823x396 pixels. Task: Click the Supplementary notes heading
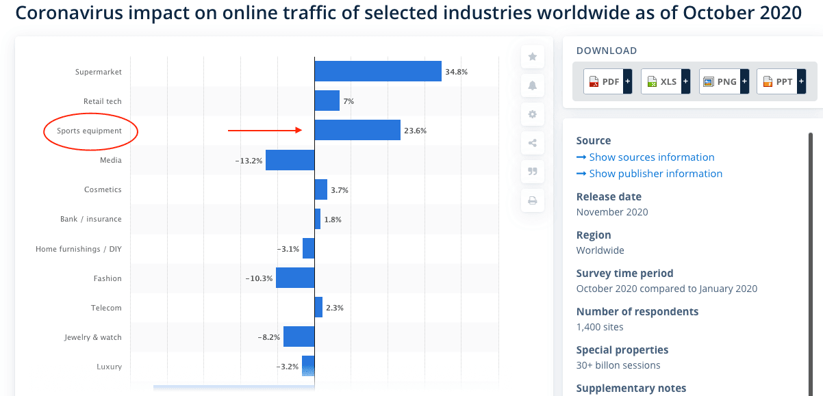click(x=631, y=388)
